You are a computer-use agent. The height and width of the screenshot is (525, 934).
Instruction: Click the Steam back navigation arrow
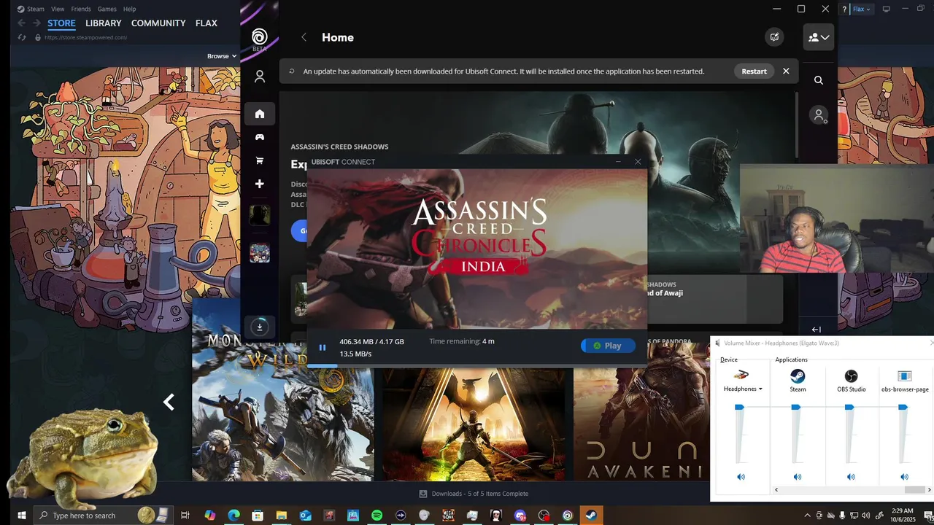(x=21, y=23)
